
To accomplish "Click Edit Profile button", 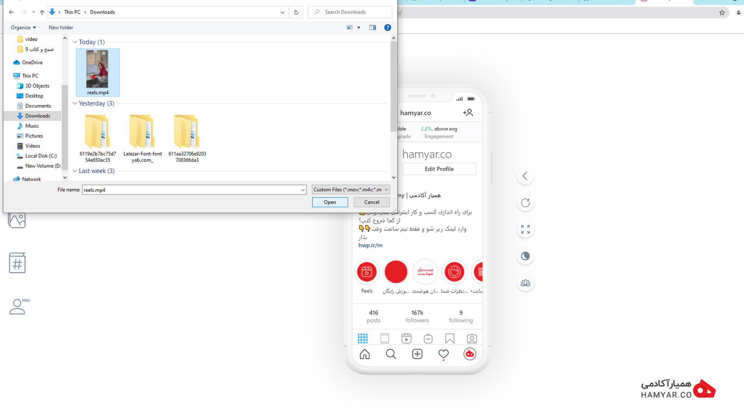I will coord(439,169).
